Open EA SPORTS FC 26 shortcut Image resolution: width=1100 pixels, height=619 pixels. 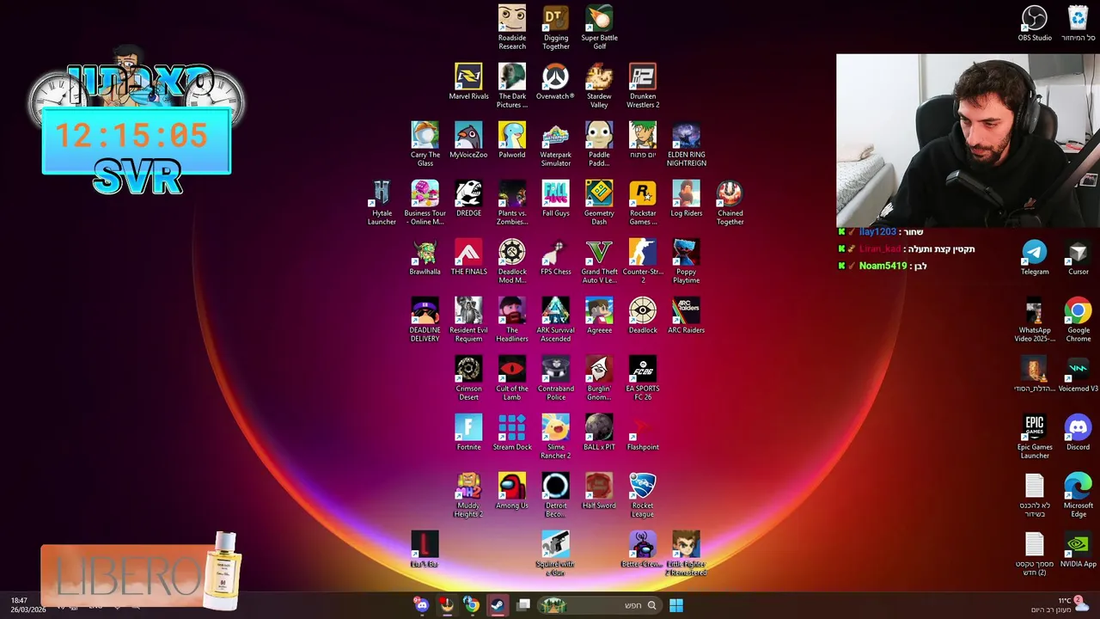point(643,378)
